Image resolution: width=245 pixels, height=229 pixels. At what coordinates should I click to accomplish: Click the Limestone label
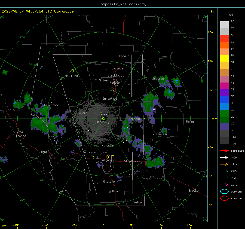[x=51, y=105]
